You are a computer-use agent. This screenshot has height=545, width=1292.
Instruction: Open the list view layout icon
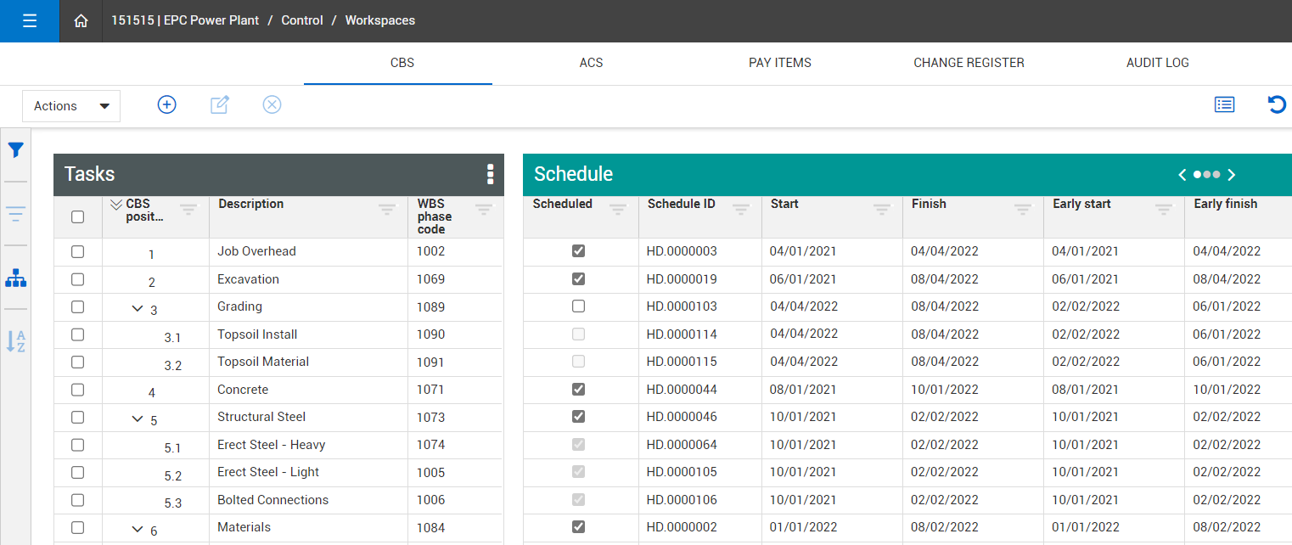pyautogui.click(x=1224, y=105)
